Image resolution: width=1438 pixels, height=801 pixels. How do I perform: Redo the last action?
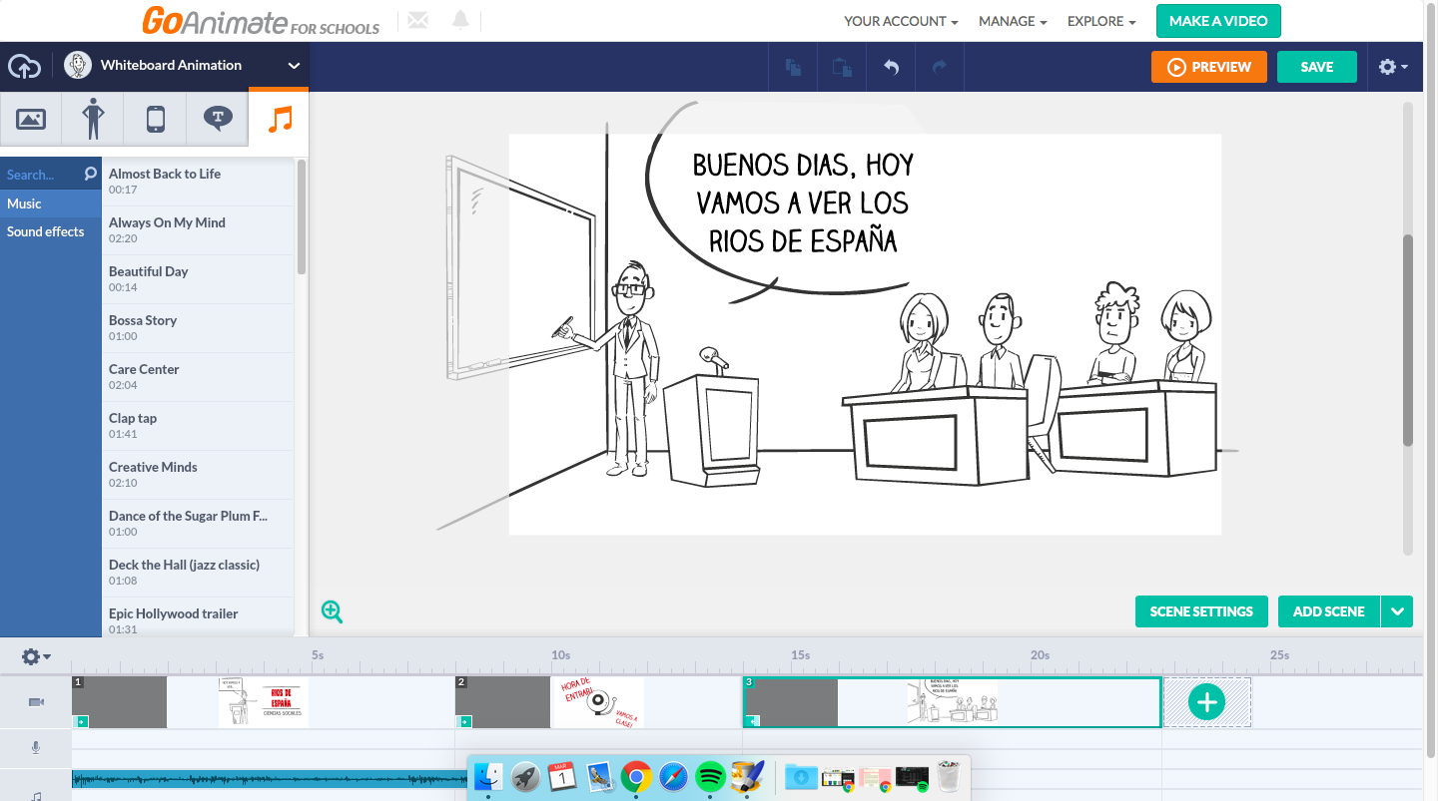(939, 67)
